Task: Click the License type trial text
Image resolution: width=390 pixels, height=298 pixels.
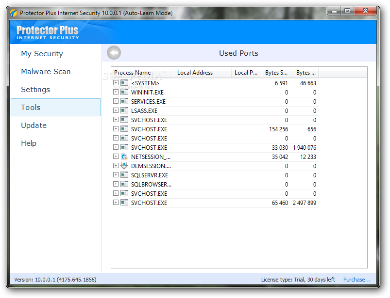Action: [x=298, y=280]
